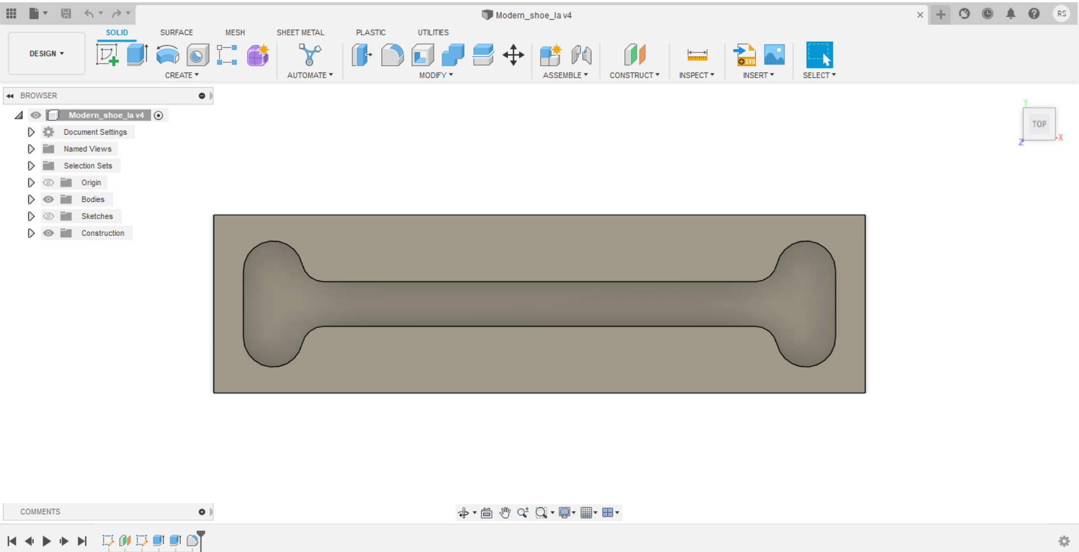Viewport: 1079px width, 552px height.
Task: Hide the Bodies folder
Action: pos(48,199)
